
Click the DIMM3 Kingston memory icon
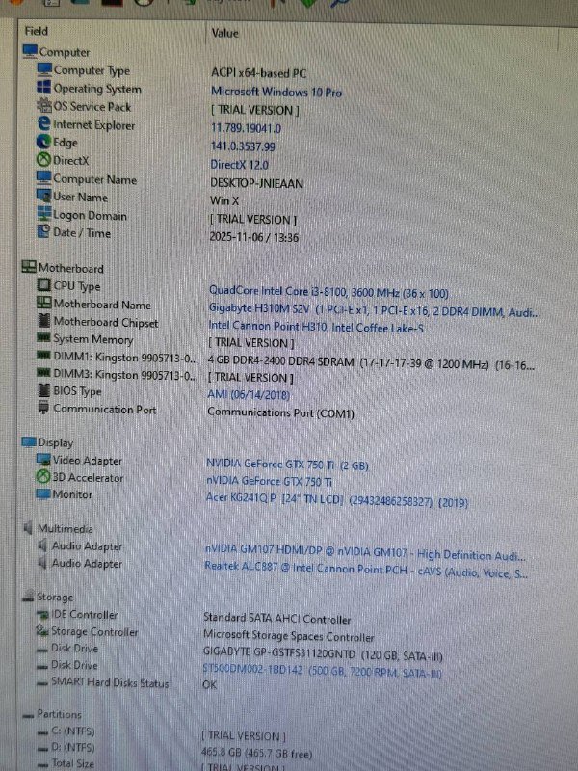(43, 373)
